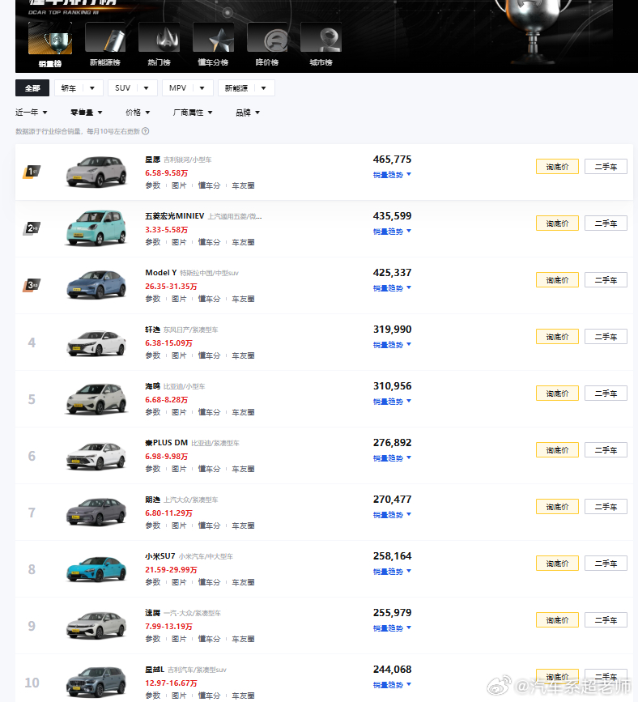Open the 海鸥 model name link
Viewport: 638px width, 702px height.
click(x=153, y=386)
